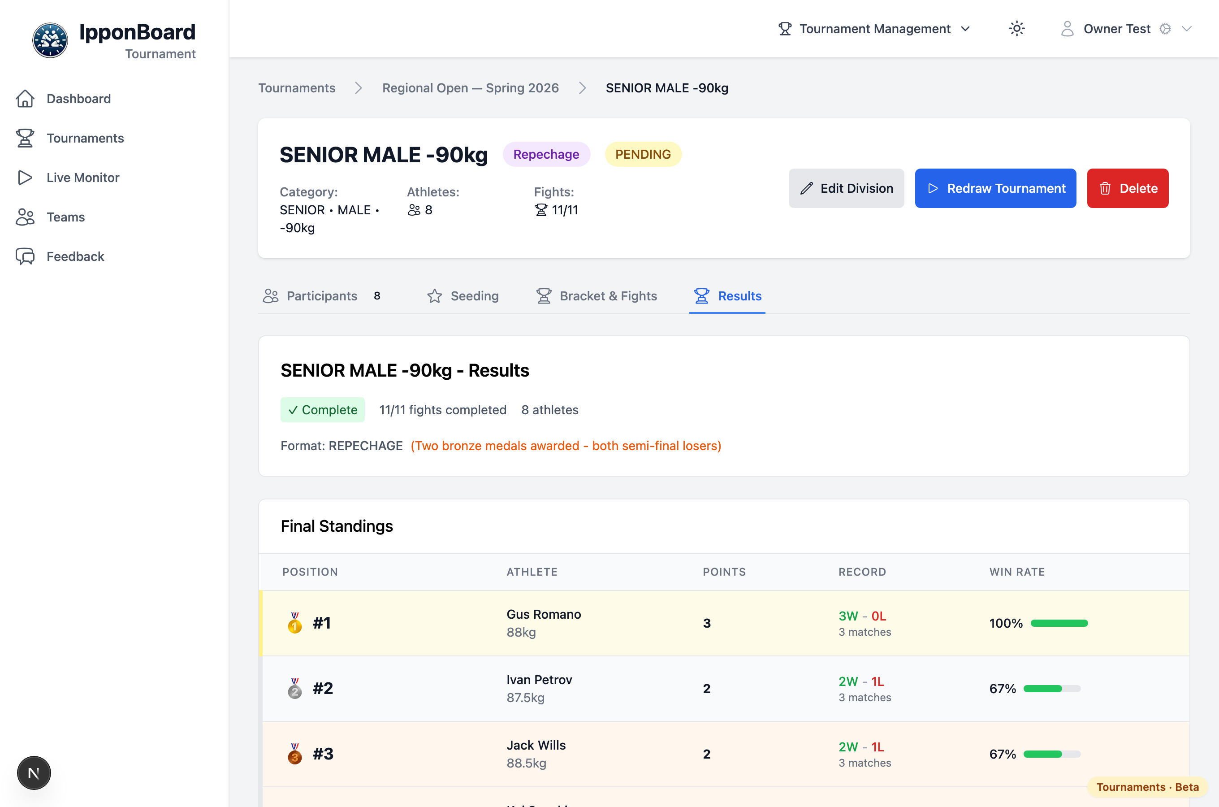Click the RECORD column header

click(862, 572)
